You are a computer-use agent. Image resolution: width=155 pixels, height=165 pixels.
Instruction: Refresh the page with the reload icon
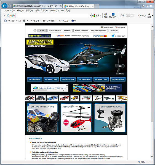pyautogui.click(x=61, y=6)
